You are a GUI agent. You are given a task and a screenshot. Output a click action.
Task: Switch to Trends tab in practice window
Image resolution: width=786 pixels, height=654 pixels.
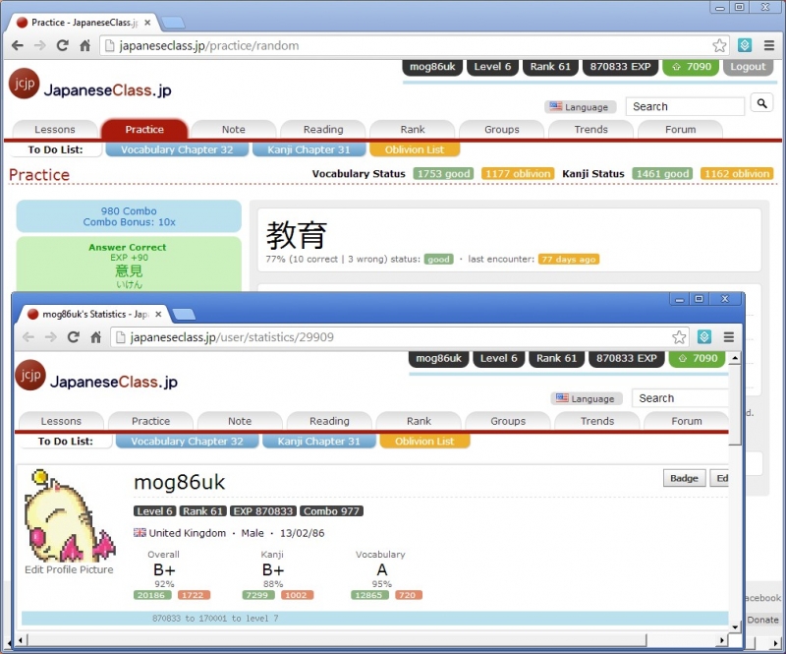tap(590, 129)
